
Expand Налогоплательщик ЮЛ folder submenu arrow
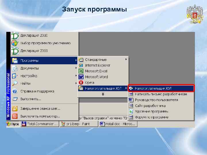pyautogui.click(x=126, y=88)
